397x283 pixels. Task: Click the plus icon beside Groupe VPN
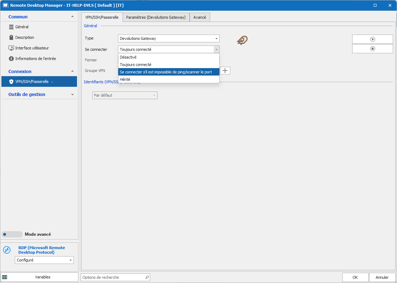[x=225, y=71]
